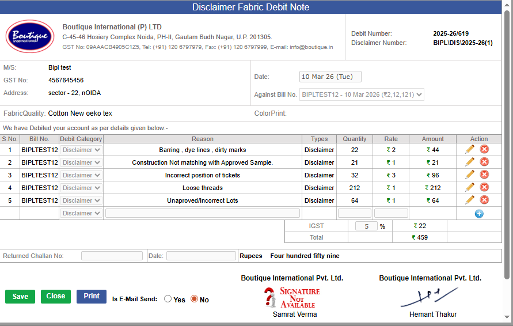Screen dimensions: 513x326
Task: Click the new row Rate input field
Action: tap(391, 214)
